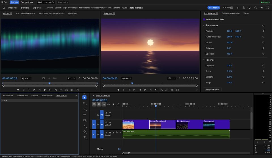Open source monitor 1/2 resolution dropdown
The width and height of the screenshot is (272, 158).
coord(71,78)
